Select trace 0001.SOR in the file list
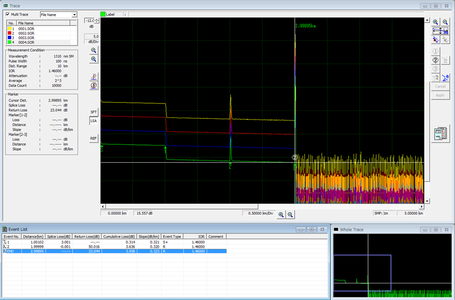This screenshot has height=300, width=455. (26, 28)
